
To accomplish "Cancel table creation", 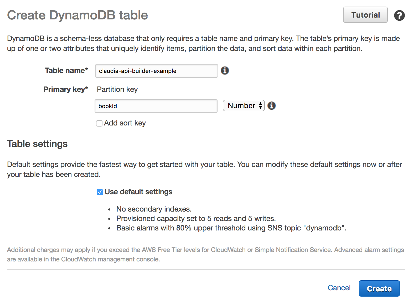I will coord(339,288).
